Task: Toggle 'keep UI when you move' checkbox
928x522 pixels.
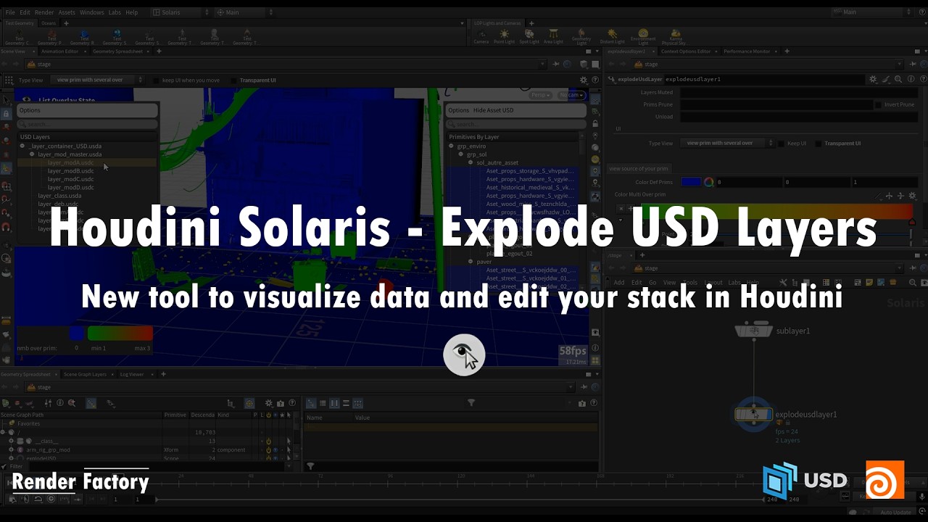Action: [154, 80]
